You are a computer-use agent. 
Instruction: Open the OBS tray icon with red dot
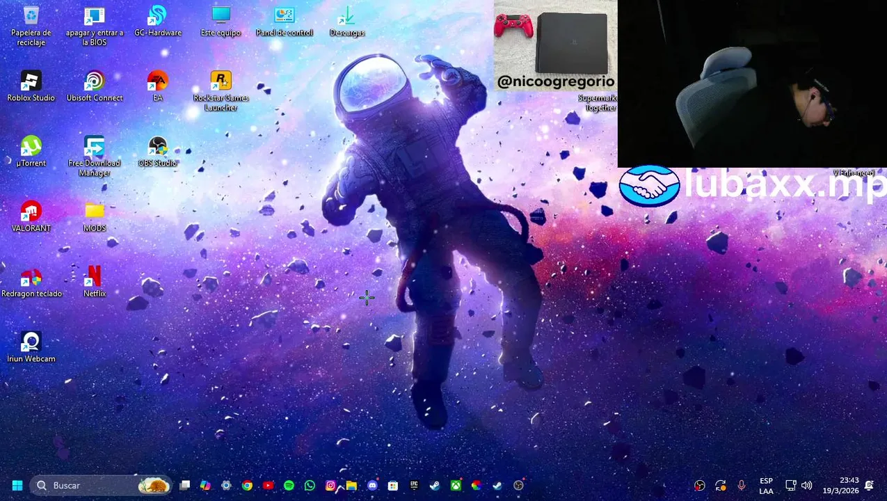700,486
